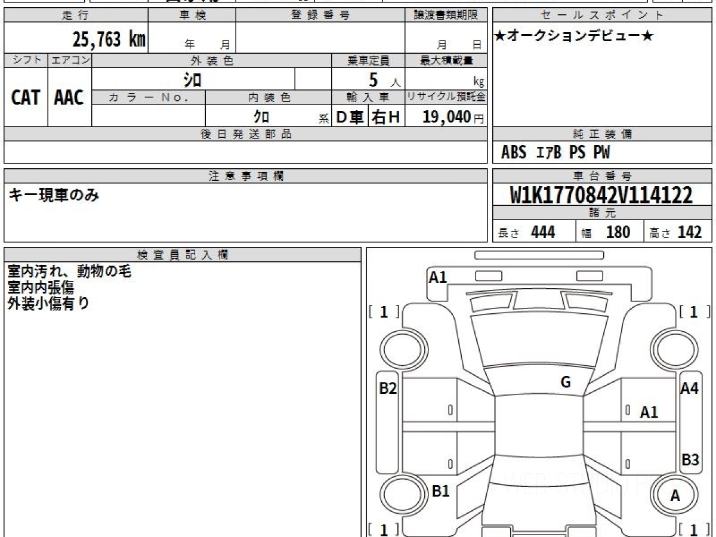
Task: Click the 登録番号 header
Action: pos(320,16)
